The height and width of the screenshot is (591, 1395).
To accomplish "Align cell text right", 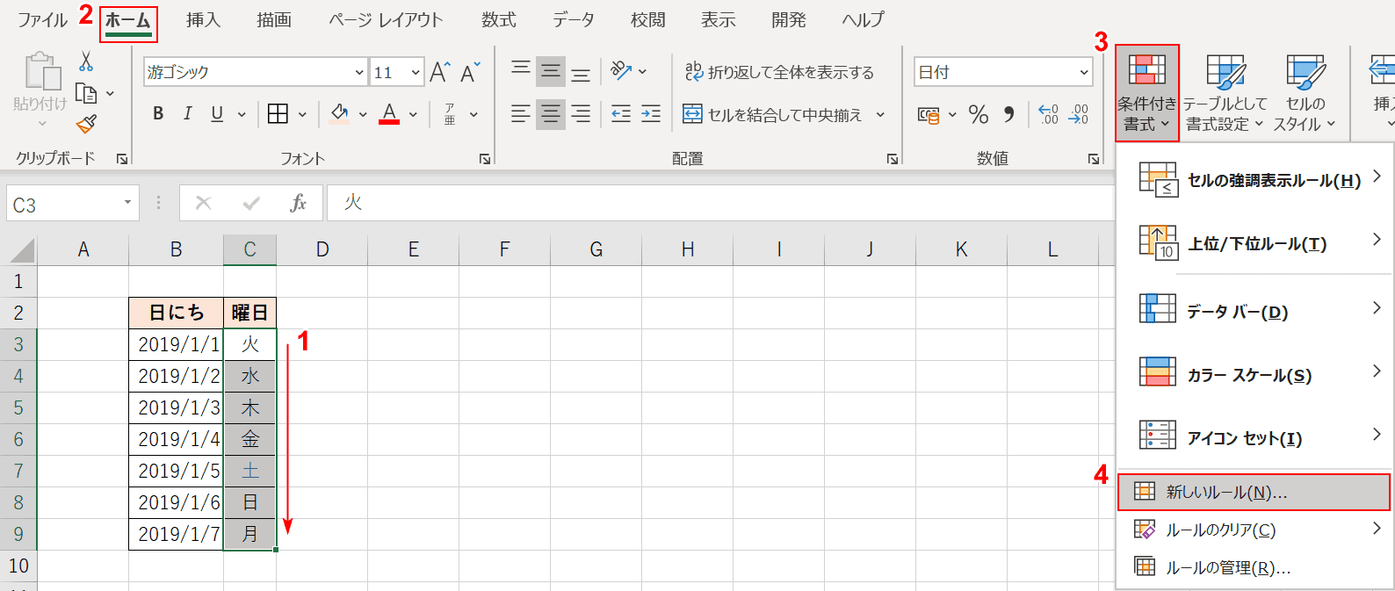I will tap(581, 113).
